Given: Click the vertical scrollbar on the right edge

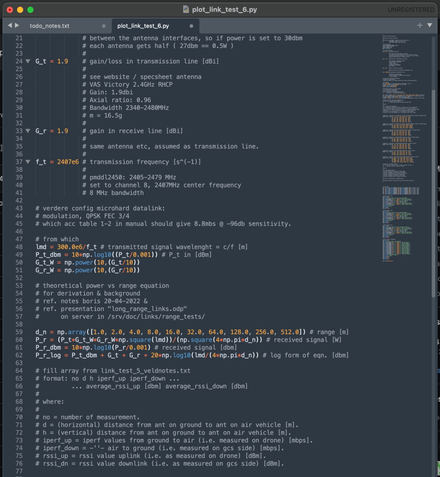Looking at the screenshot, I should pos(433,187).
